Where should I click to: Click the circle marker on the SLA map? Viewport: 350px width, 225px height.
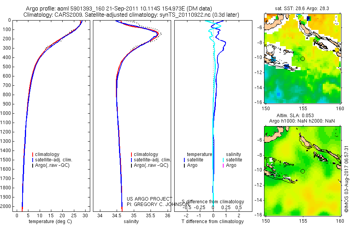(x=303, y=171)
